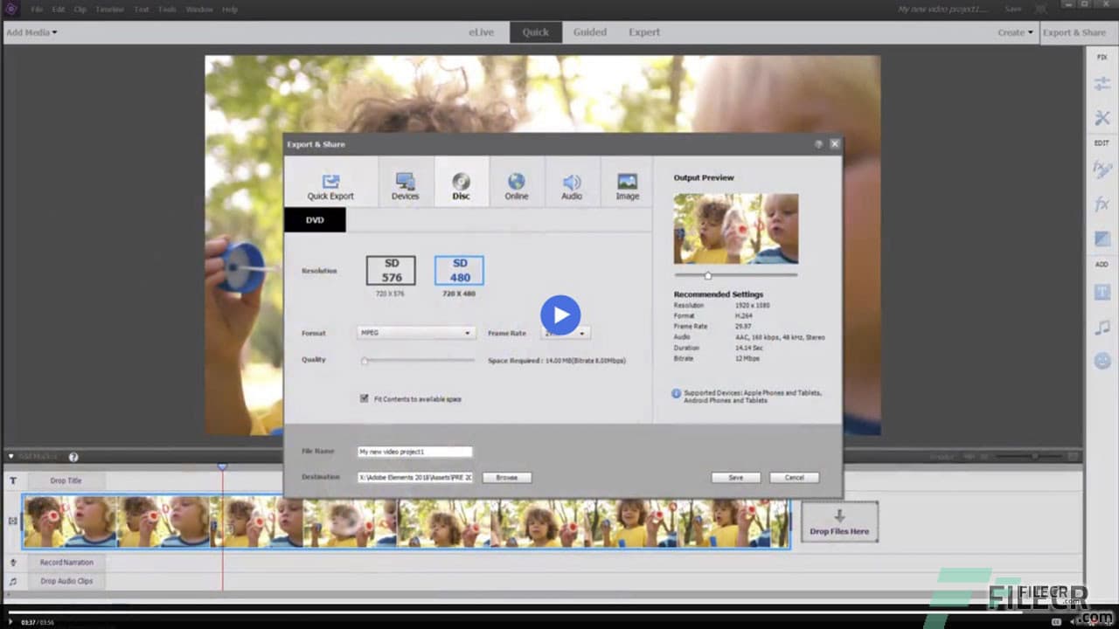This screenshot has width=1119, height=629.
Task: Select the Music icon in the Add panel
Action: click(x=1102, y=328)
